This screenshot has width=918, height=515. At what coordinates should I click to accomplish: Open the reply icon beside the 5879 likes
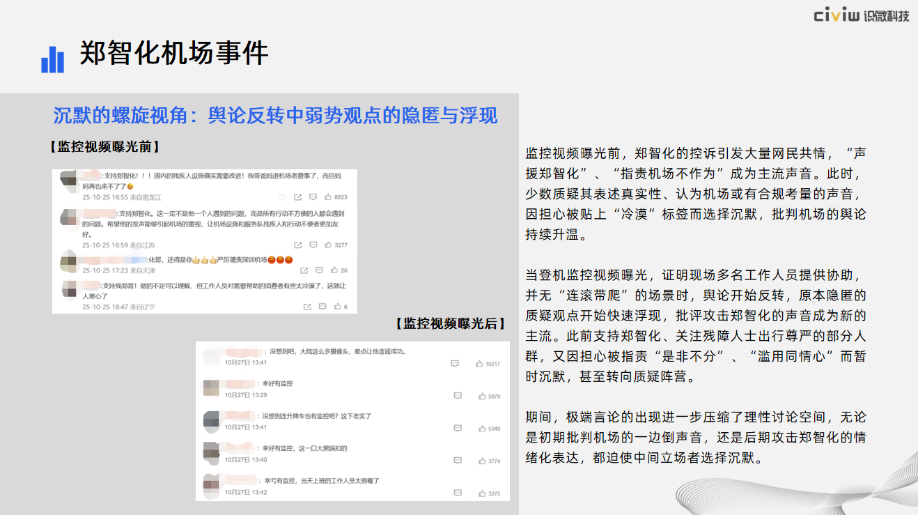[x=458, y=396]
